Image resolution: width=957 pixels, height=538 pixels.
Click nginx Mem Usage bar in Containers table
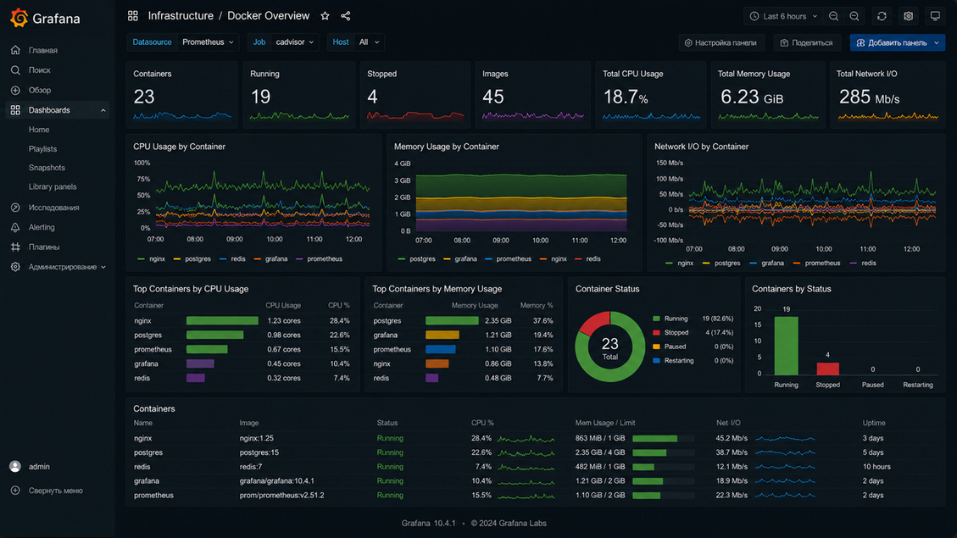pos(664,439)
